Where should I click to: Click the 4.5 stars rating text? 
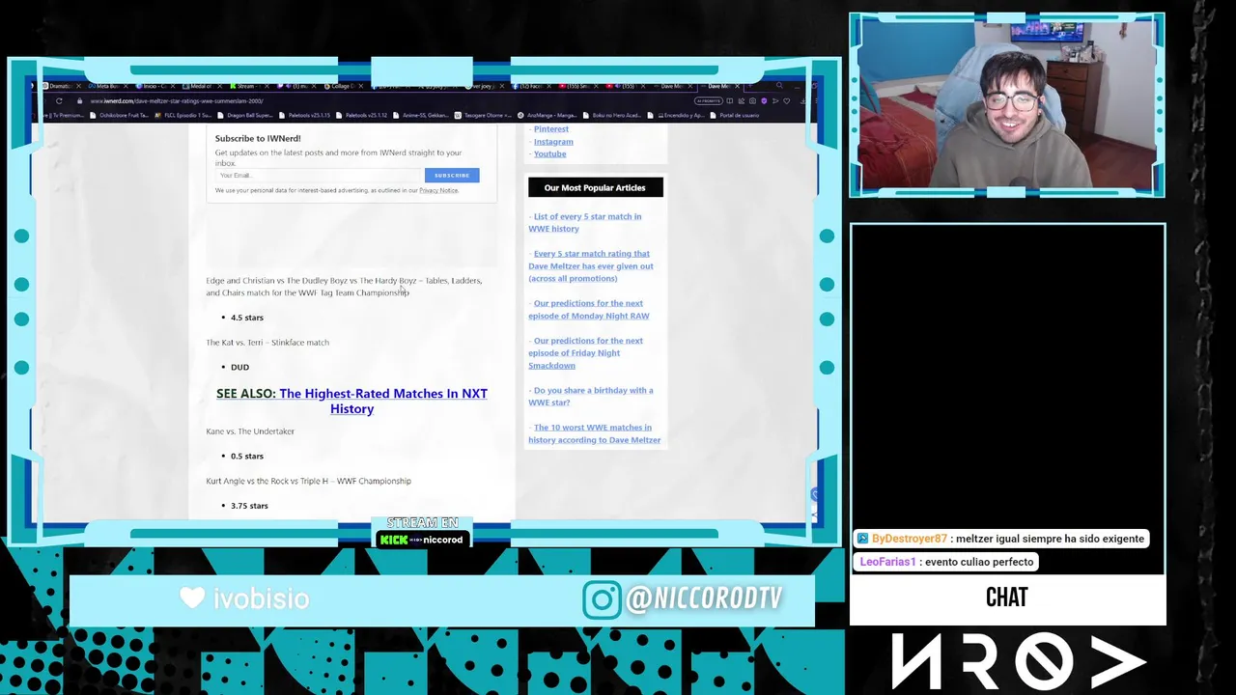pyautogui.click(x=247, y=317)
